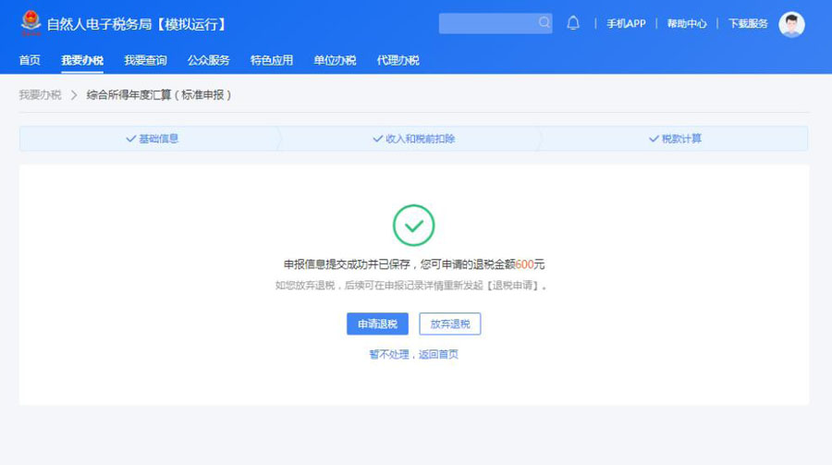Screen dimensions: 832x465
Task: Select the 我要办税 menu tab
Action: [x=82, y=60]
